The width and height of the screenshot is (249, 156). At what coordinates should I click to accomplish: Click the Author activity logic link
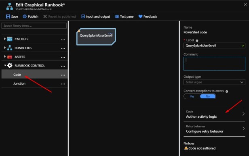[214, 114]
